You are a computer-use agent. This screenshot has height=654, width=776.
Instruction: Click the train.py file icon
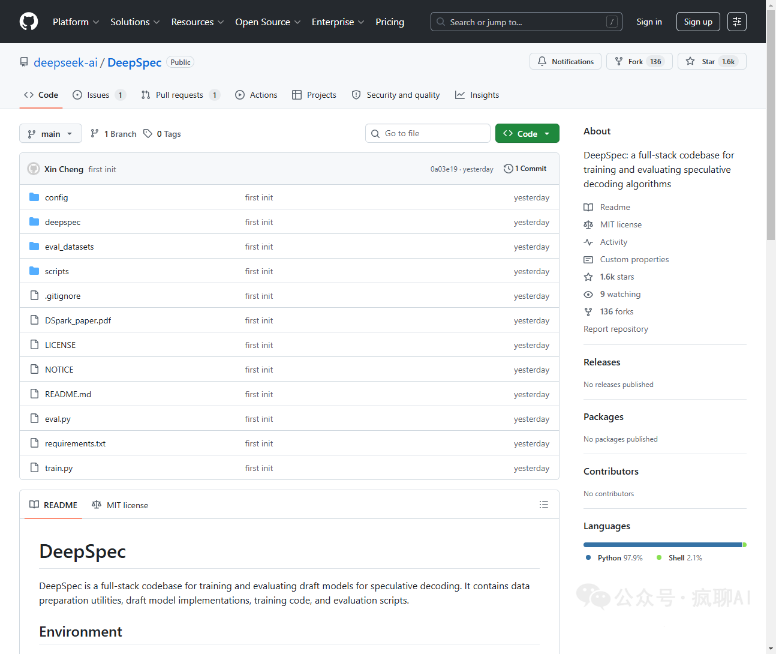tap(34, 468)
